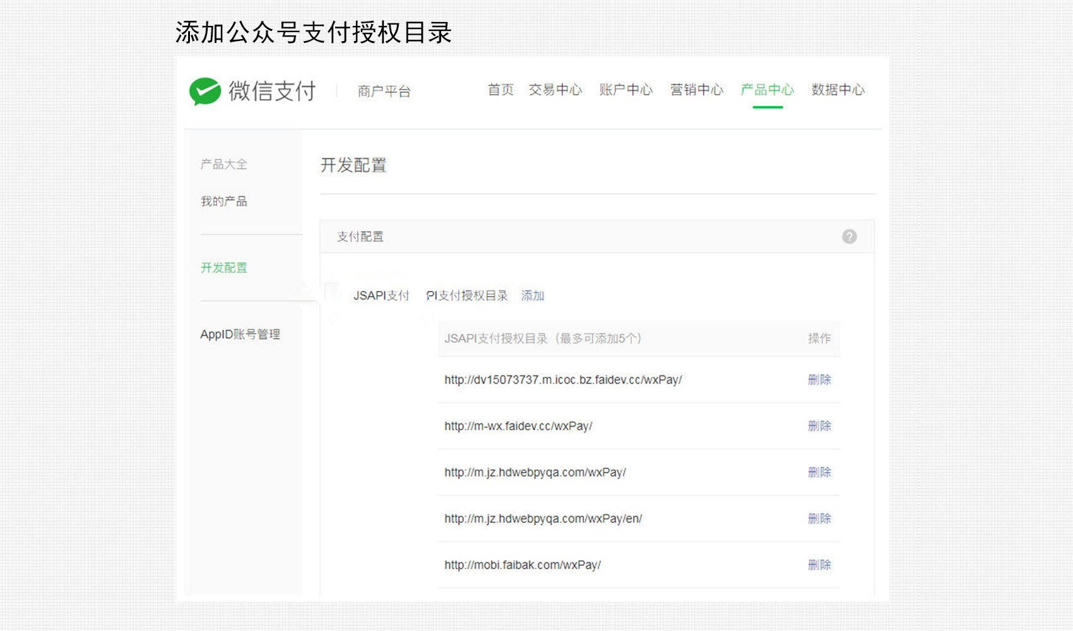Click the 开发配置 page heading
Image resolution: width=1073 pixels, height=631 pixels.
coord(353,165)
